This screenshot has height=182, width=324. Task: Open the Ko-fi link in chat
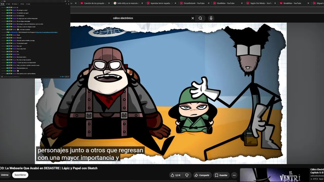[47, 32]
